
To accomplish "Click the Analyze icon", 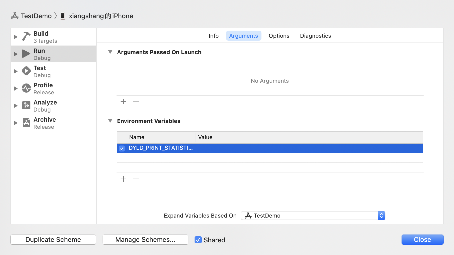I will click(x=26, y=105).
